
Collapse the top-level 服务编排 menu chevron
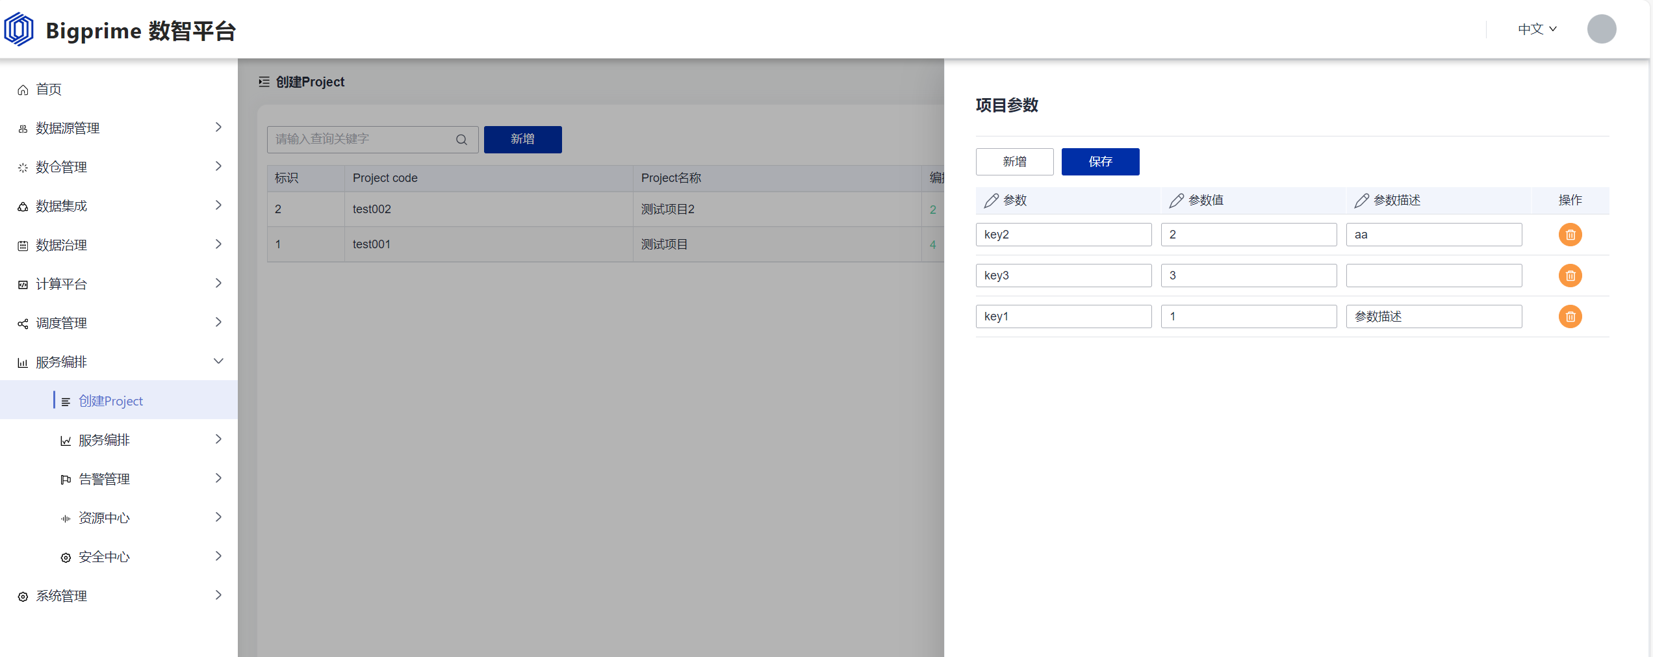point(218,361)
